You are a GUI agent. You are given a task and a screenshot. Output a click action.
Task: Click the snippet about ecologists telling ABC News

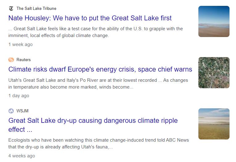point(99,143)
